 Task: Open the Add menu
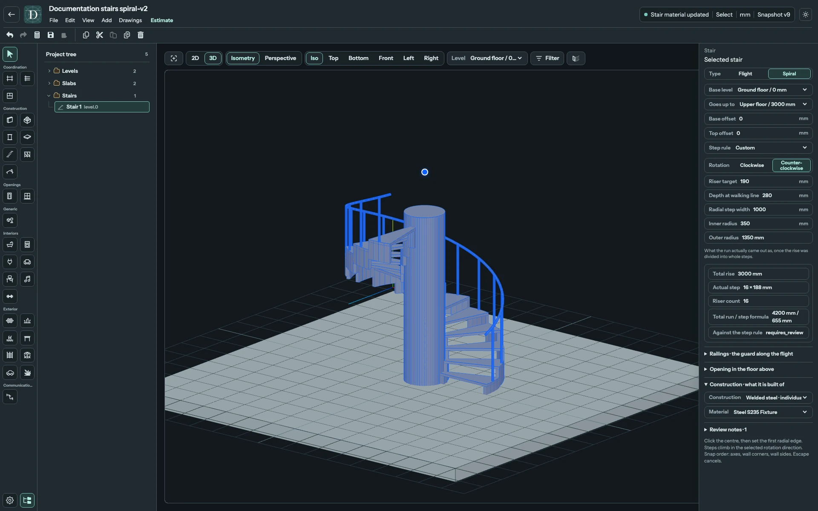click(107, 20)
